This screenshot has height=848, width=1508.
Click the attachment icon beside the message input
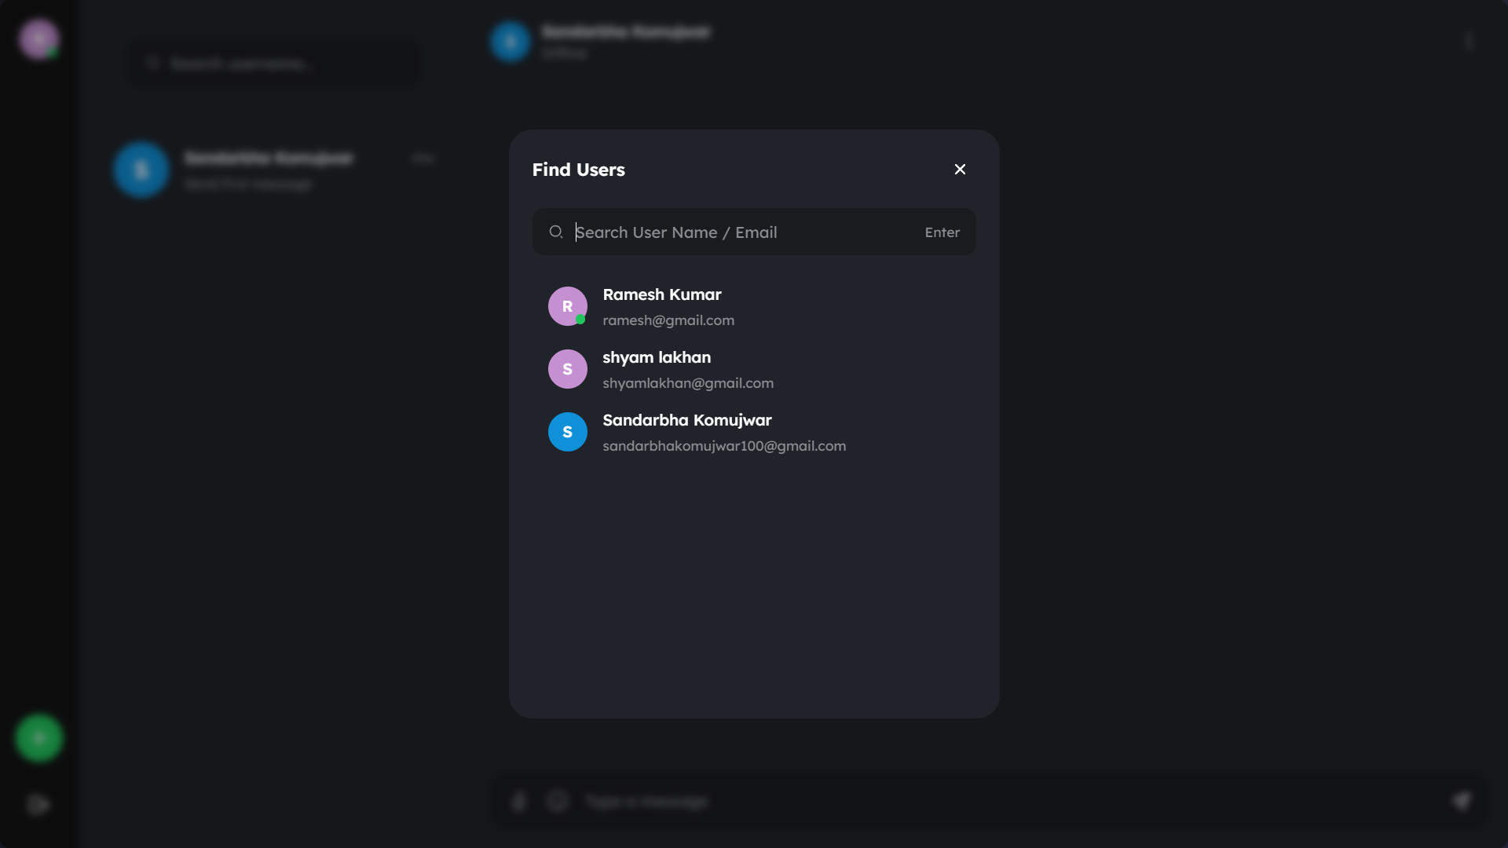point(519,801)
